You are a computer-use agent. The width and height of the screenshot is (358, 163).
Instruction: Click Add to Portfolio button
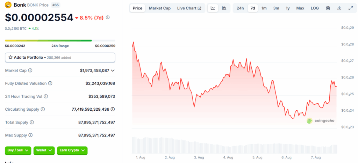[60, 58]
